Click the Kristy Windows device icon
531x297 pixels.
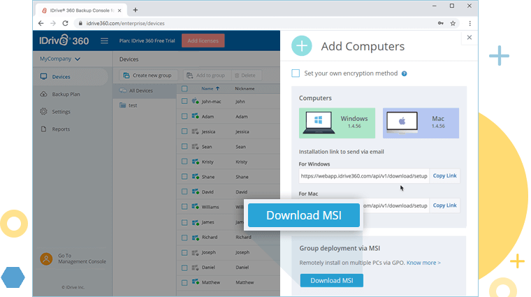196,161
